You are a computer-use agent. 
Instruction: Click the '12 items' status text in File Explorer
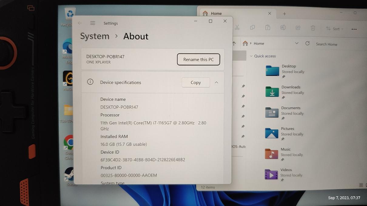tap(208, 187)
